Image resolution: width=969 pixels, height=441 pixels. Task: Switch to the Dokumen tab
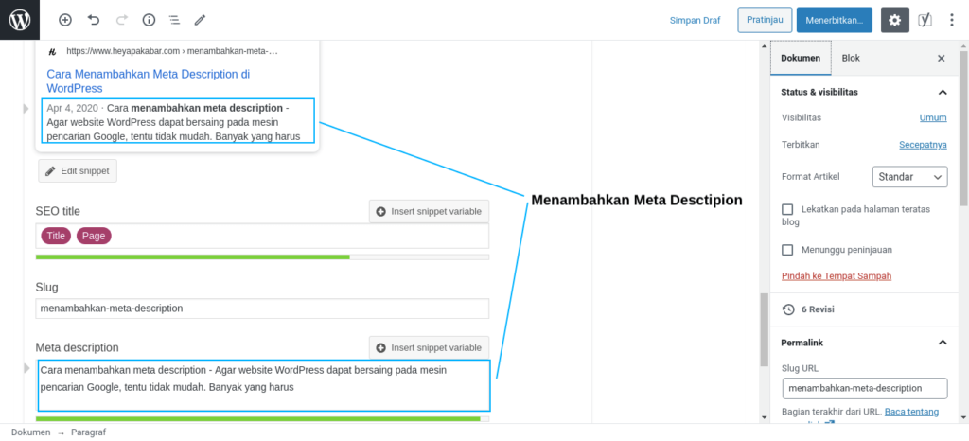[801, 58]
